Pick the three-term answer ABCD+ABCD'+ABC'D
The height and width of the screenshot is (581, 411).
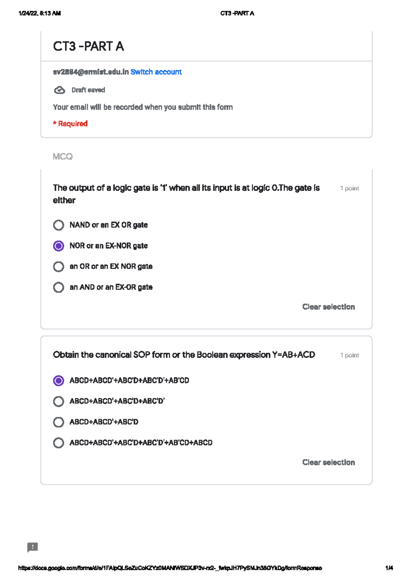(x=59, y=422)
